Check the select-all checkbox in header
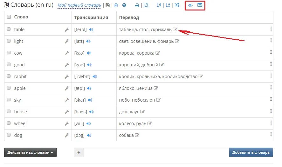The image size is (282, 167). 9,17
